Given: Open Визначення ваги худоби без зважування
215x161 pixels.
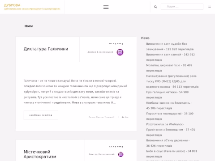Looking at the screenshot, I should [170, 47].
